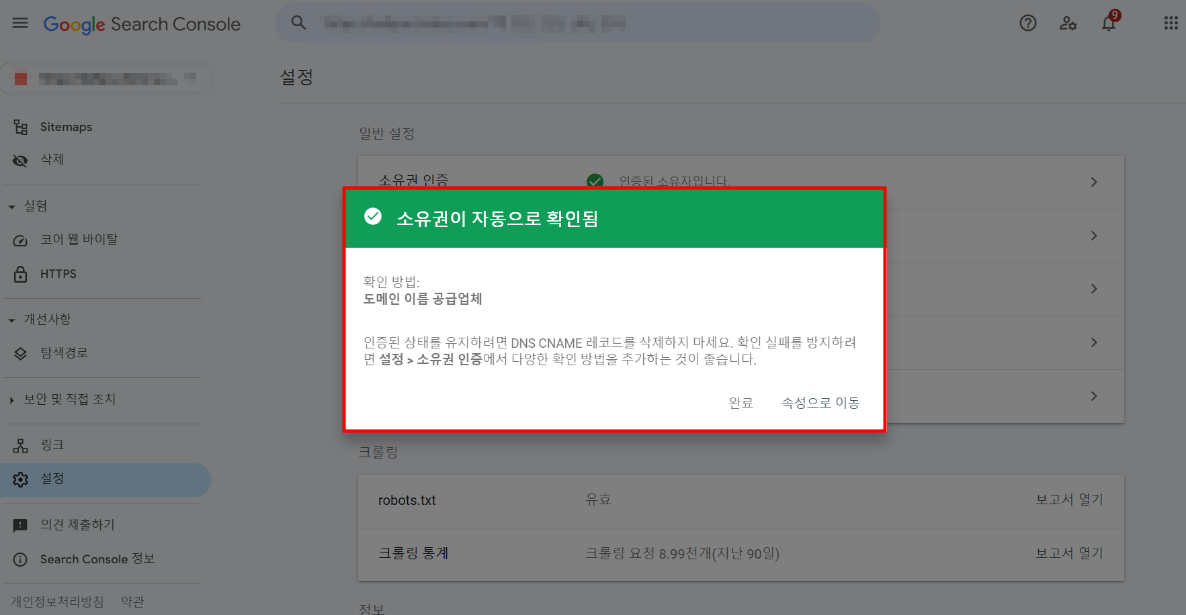Open the user management settings icon

[x=1068, y=23]
